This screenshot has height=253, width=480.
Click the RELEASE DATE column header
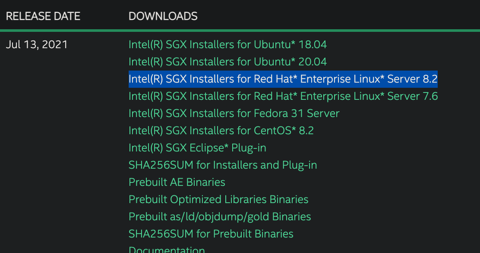(43, 16)
